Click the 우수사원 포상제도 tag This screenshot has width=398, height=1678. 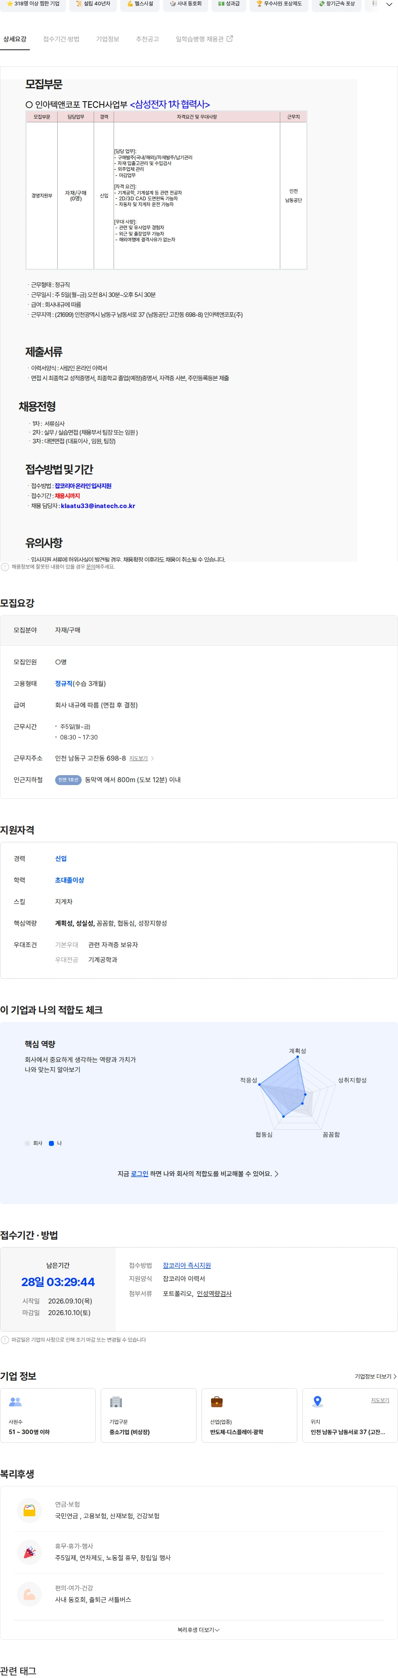[279, 4]
